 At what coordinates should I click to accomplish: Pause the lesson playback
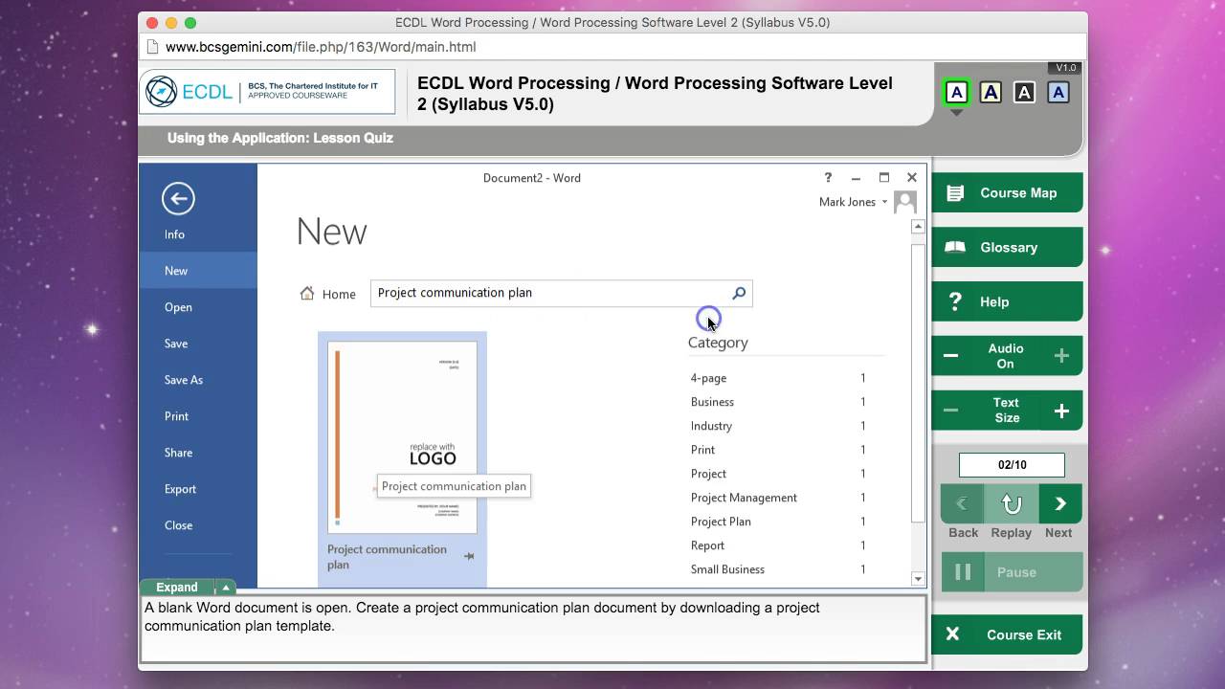(x=1012, y=572)
